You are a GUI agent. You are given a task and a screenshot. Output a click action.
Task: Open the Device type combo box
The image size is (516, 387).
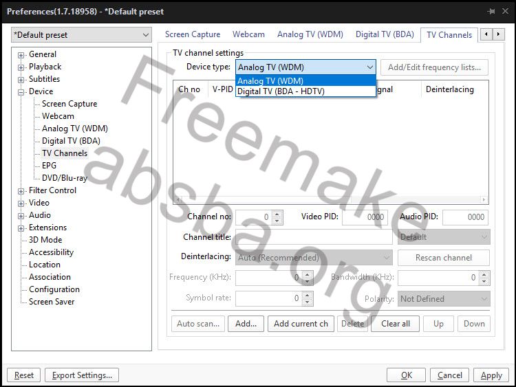305,67
